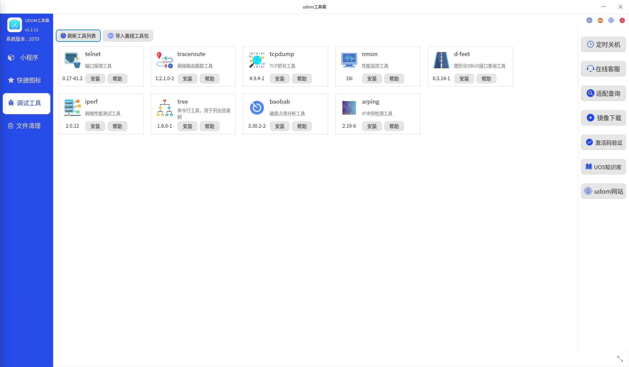Click the d-feet road icon
Image resolution: width=629 pixels, height=367 pixels.
[441, 60]
